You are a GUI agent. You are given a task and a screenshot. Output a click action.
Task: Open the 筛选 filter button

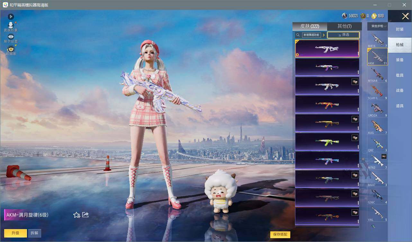pyautogui.click(x=343, y=35)
